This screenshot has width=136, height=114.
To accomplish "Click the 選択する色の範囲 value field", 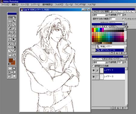I will (x=112, y=19).
